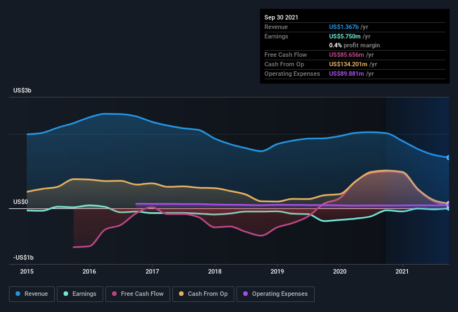The height and width of the screenshot is (312, 458).
Task: Click the -US$1b y-axis label
Action: [23, 257]
